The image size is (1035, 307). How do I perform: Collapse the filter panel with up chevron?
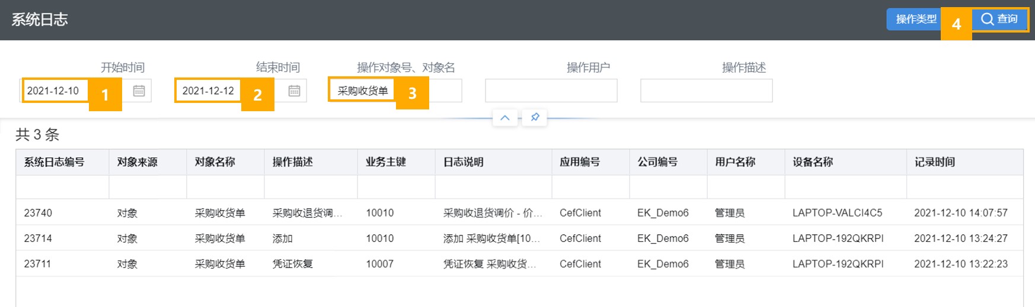pos(505,117)
